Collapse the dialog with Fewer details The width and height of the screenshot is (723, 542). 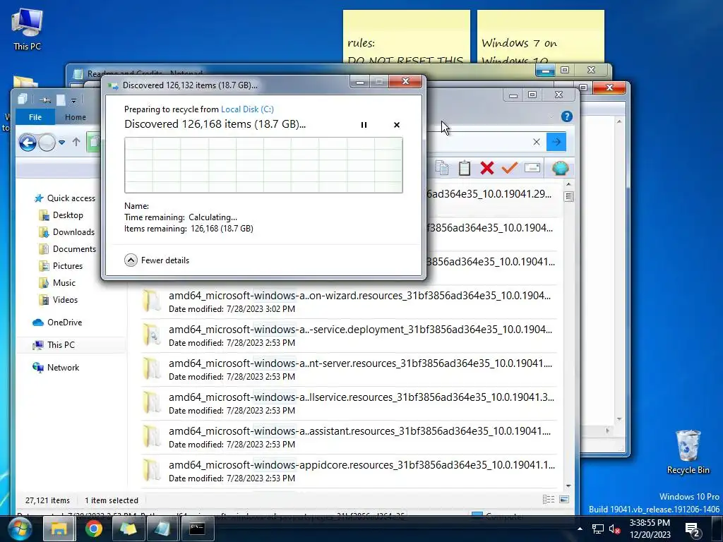point(157,260)
